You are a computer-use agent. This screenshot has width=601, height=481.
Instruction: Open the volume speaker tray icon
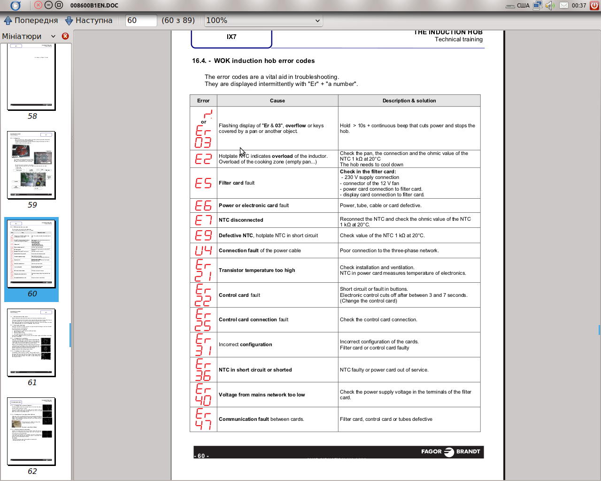pyautogui.click(x=550, y=6)
